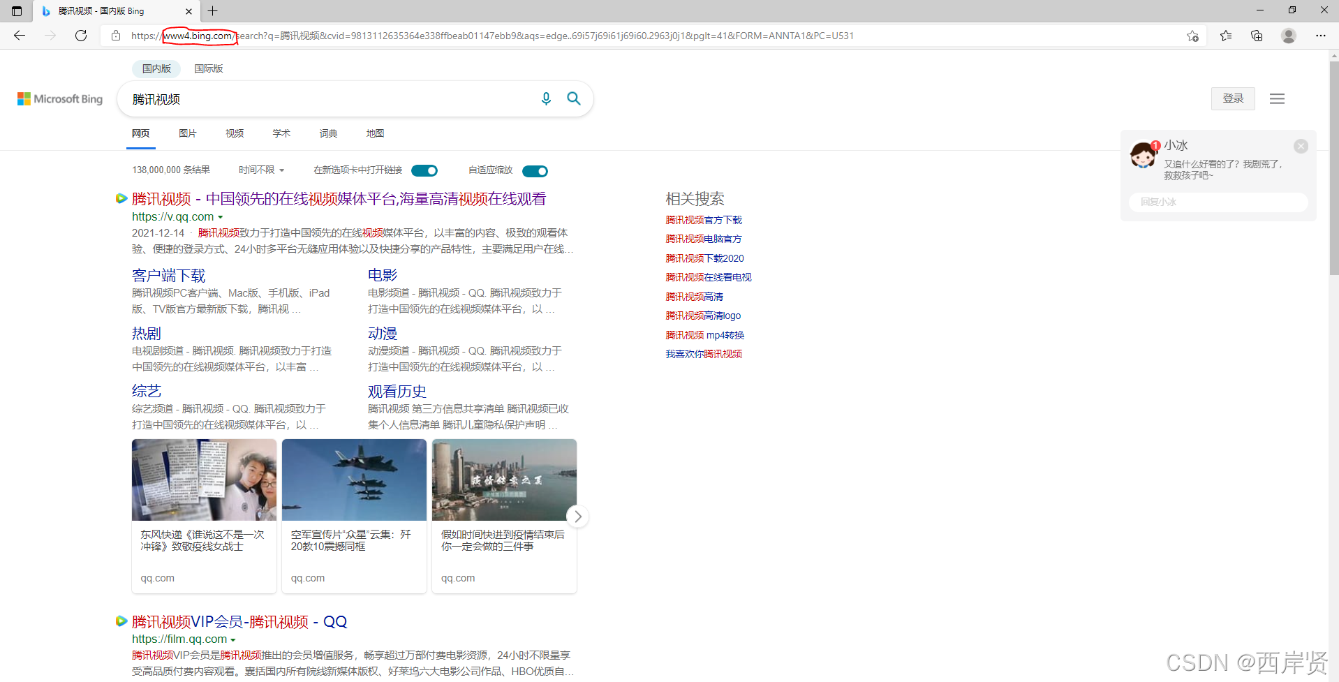Screen dimensions: 1339x682
Task: Open the 腾讯视频 main result title
Action: coord(339,199)
